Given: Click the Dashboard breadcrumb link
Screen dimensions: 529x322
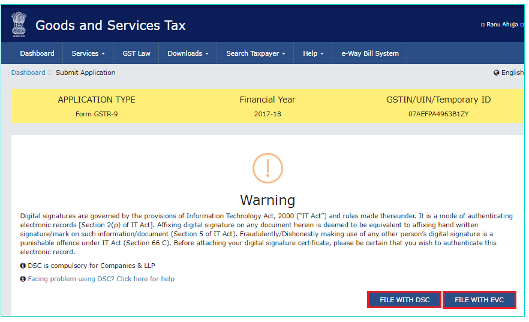Looking at the screenshot, I should (x=28, y=73).
